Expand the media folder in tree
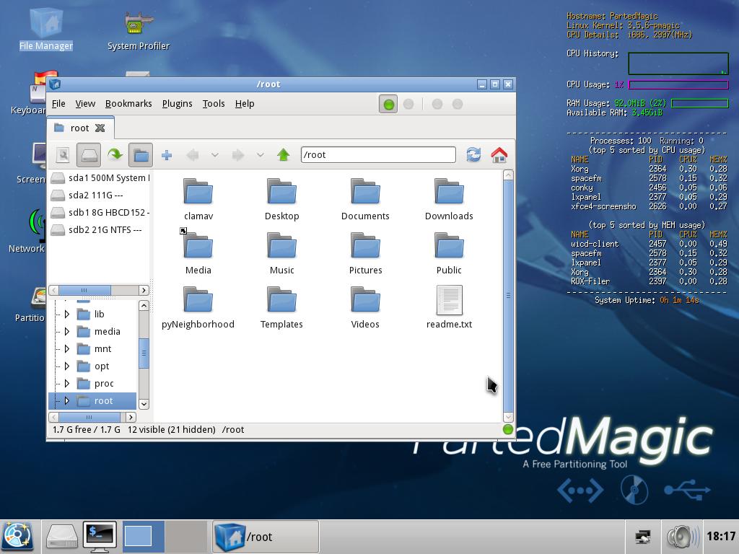 pyautogui.click(x=67, y=332)
